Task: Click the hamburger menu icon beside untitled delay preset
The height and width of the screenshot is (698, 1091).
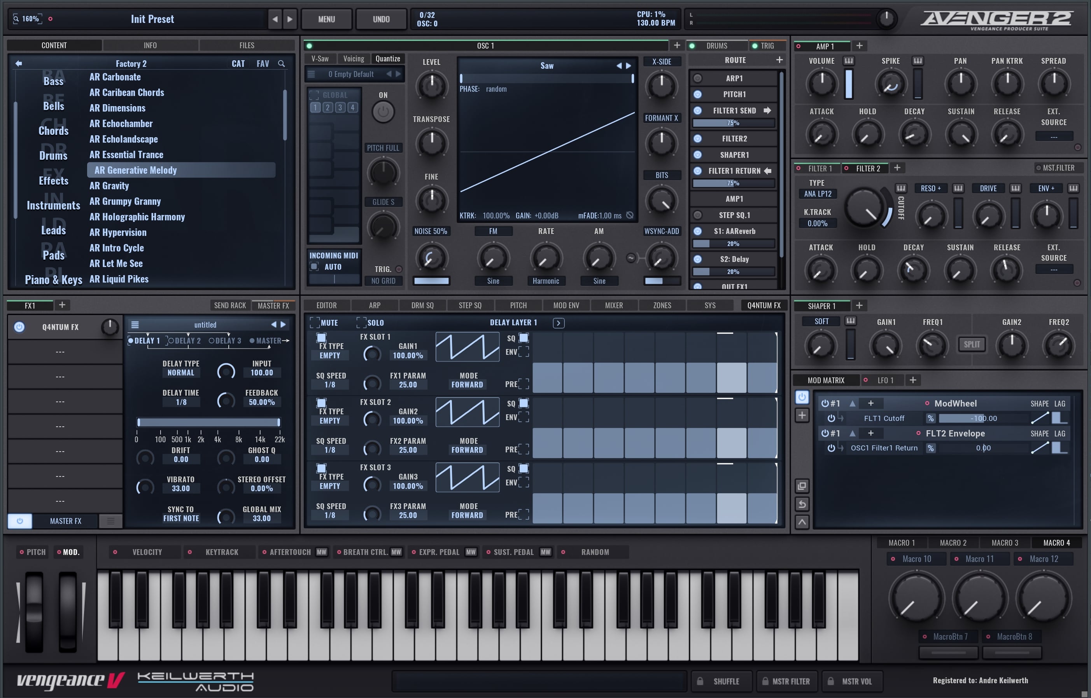Action: (135, 325)
